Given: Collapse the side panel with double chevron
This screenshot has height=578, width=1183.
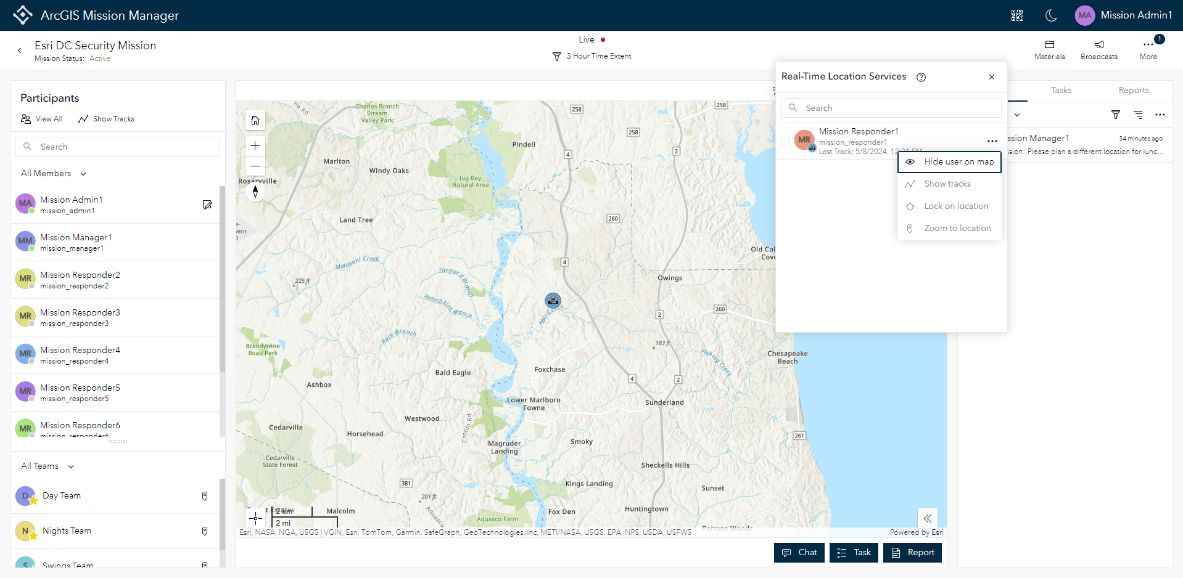Looking at the screenshot, I should (928, 518).
